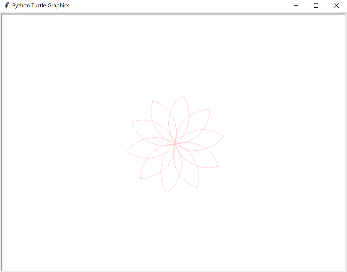Maximize the Python Turtle Graphics window

coord(316,6)
